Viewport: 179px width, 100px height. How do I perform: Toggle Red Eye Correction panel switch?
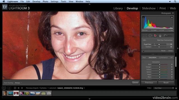143,51
